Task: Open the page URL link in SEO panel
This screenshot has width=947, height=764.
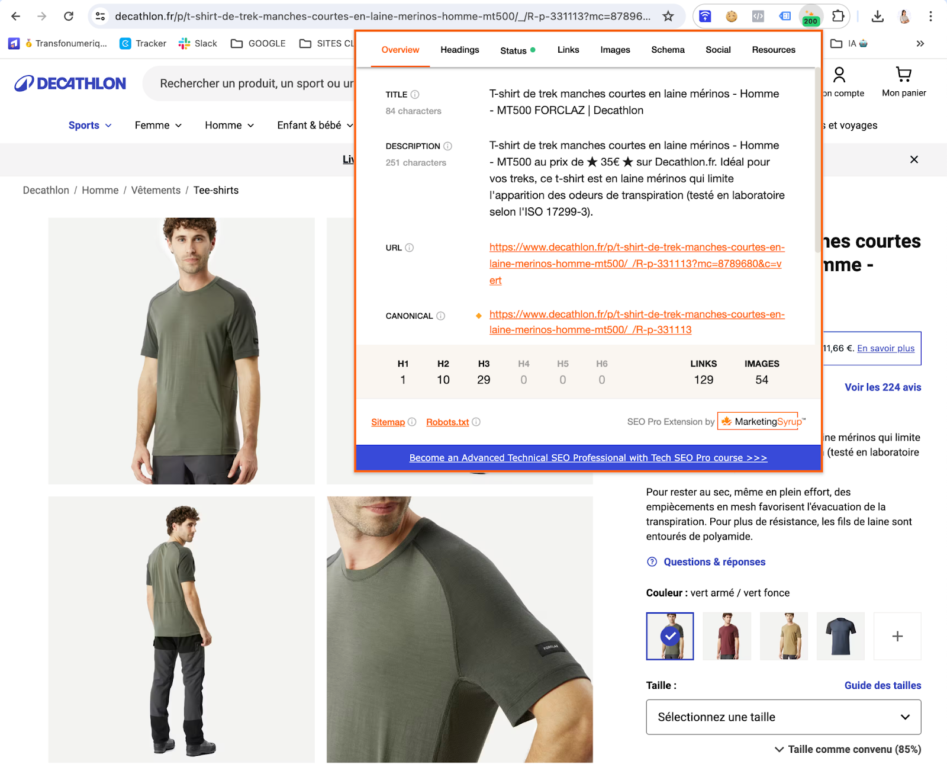Action: pos(637,264)
